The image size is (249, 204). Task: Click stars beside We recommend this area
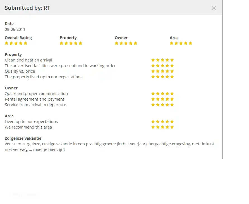(162, 127)
